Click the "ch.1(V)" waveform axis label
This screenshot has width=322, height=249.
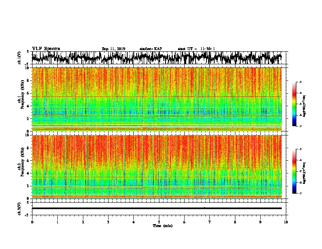(x=19, y=58)
